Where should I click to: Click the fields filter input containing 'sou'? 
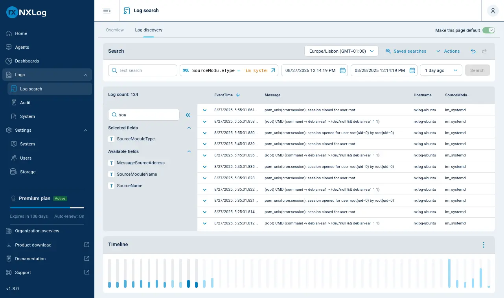(144, 115)
